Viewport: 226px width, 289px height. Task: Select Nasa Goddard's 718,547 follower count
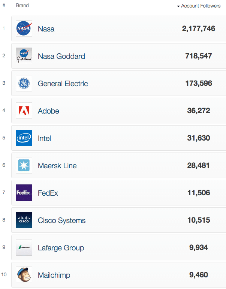click(199, 56)
